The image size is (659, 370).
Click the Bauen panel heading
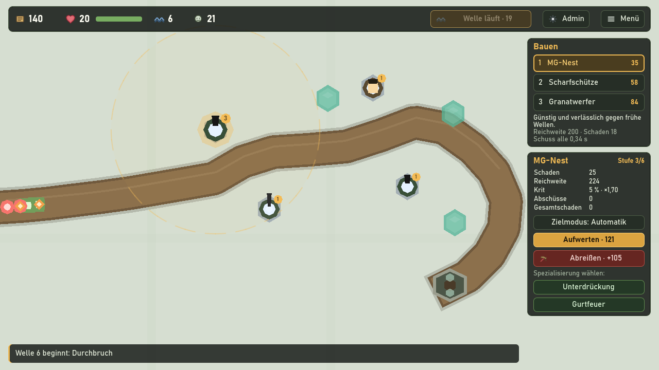point(546,47)
